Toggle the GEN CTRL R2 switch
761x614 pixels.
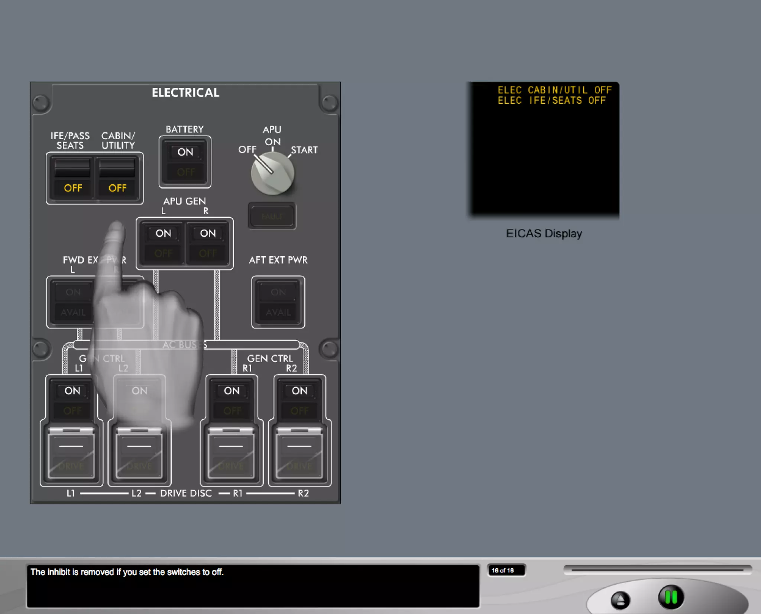pos(299,400)
